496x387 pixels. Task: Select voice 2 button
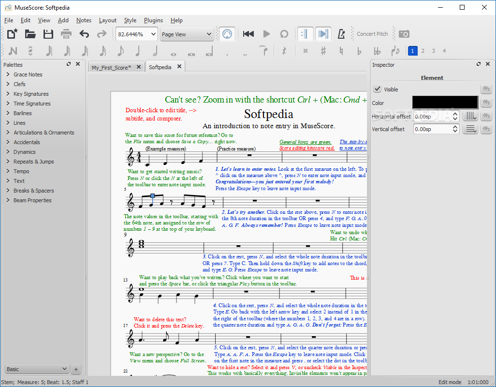(x=423, y=51)
